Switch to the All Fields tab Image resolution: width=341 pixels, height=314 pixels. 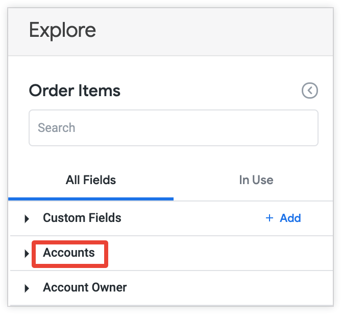point(91,180)
